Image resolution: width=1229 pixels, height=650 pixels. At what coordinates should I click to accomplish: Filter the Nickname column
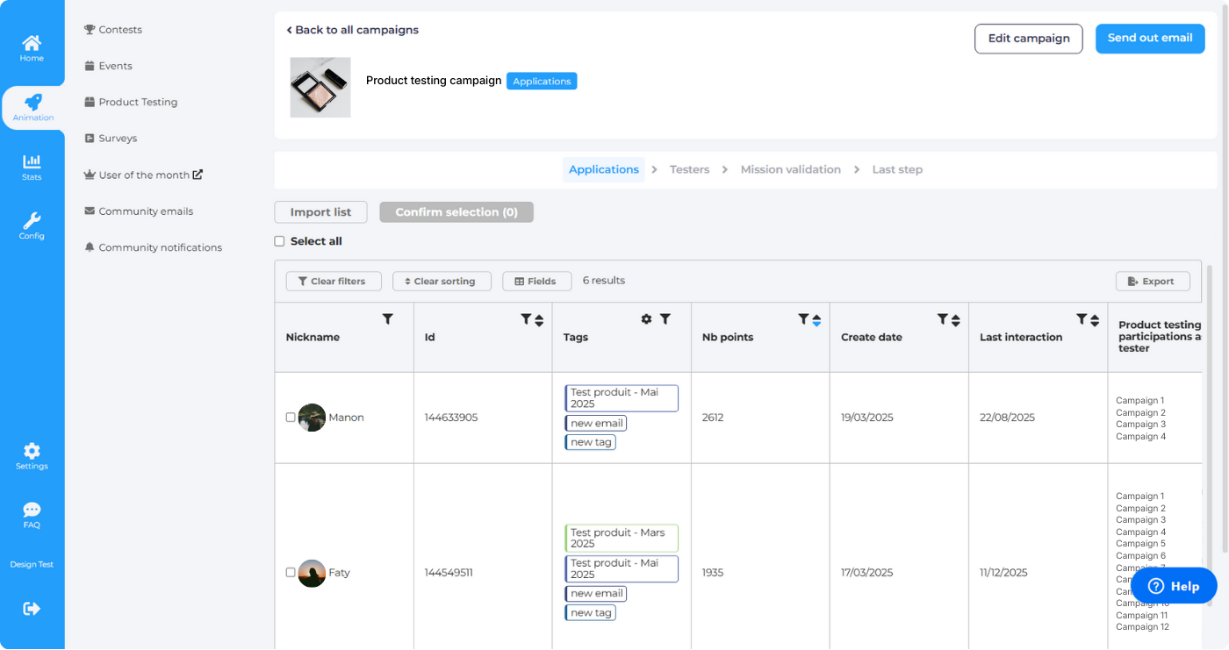pos(388,319)
